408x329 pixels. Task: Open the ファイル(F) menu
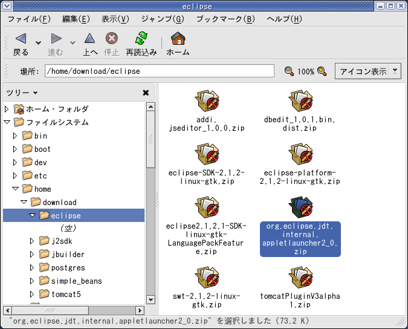click(29, 19)
